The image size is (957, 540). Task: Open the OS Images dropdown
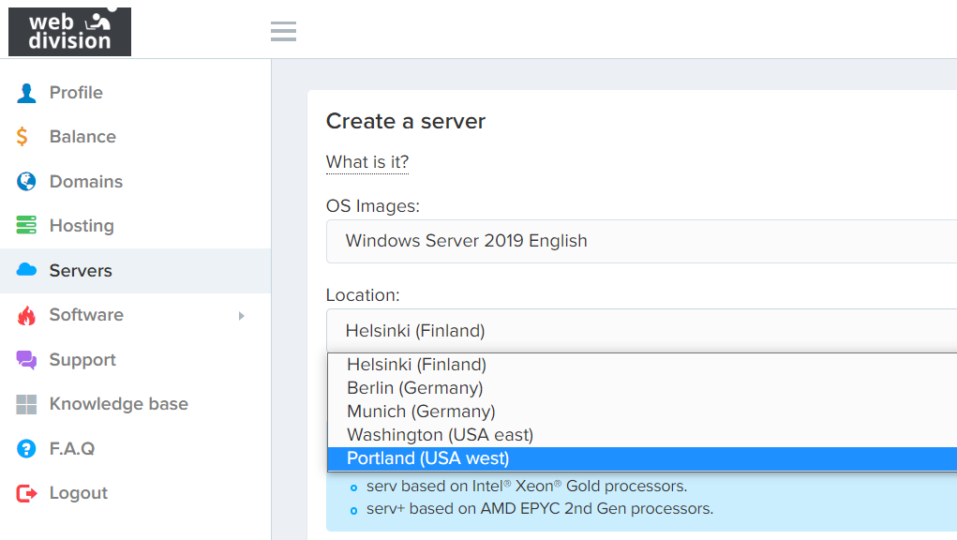click(x=640, y=241)
